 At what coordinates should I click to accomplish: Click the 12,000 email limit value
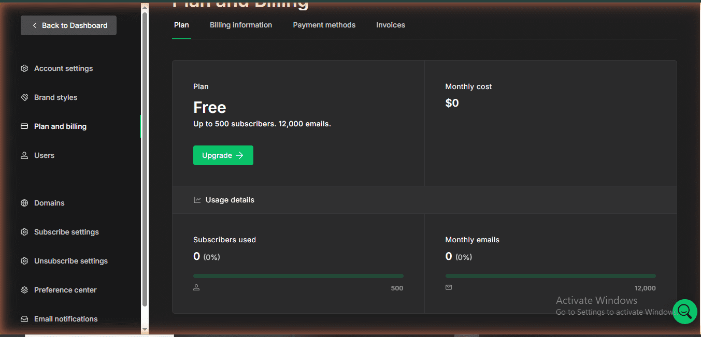pyautogui.click(x=645, y=288)
